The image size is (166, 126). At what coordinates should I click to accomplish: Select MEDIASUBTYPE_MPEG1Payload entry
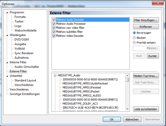click(x=82, y=87)
